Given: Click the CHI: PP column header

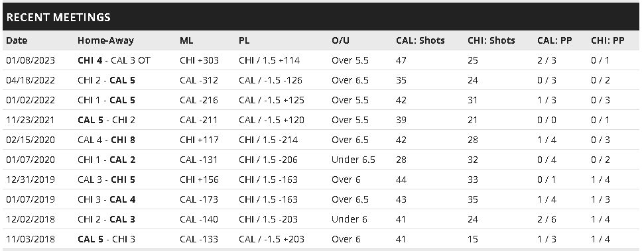Looking at the screenshot, I should pyautogui.click(x=608, y=40).
